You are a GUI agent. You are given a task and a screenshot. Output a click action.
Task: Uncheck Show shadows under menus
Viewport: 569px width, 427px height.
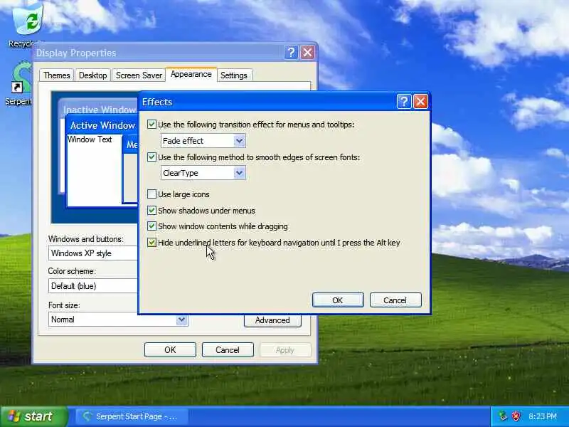click(151, 211)
